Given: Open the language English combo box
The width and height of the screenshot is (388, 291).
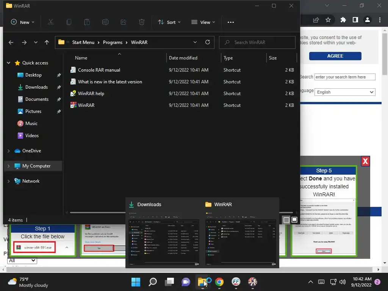Looking at the screenshot, I should coord(345,92).
